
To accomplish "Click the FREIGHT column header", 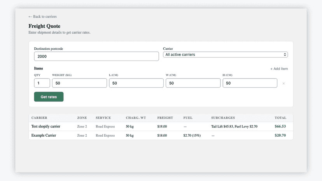I will pos(165,118).
